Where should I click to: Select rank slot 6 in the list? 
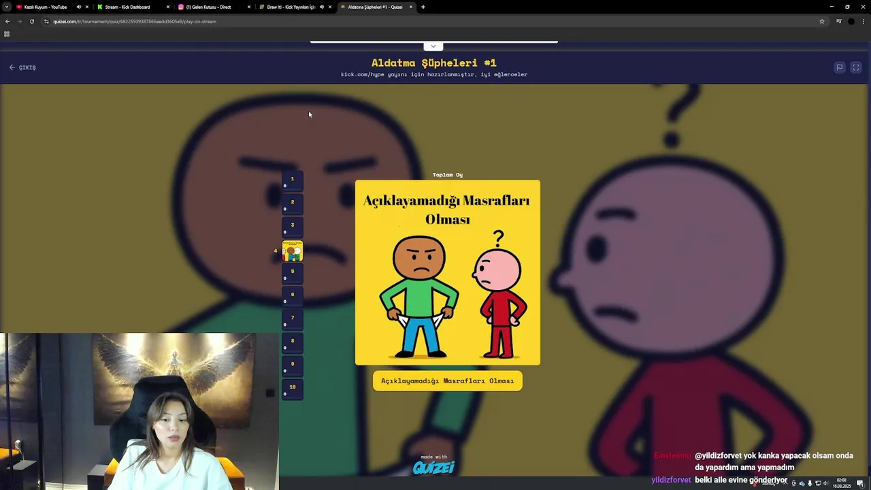(293, 297)
